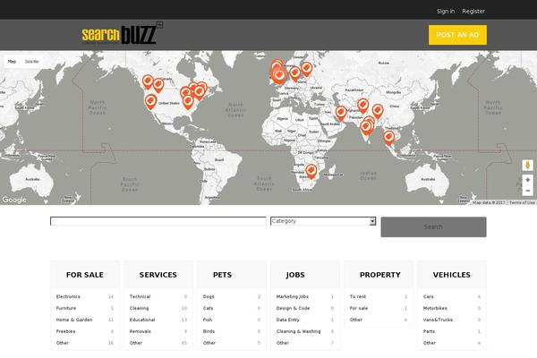Open the PROPERTY category heading
This screenshot has height=358, width=537.
coord(380,275)
